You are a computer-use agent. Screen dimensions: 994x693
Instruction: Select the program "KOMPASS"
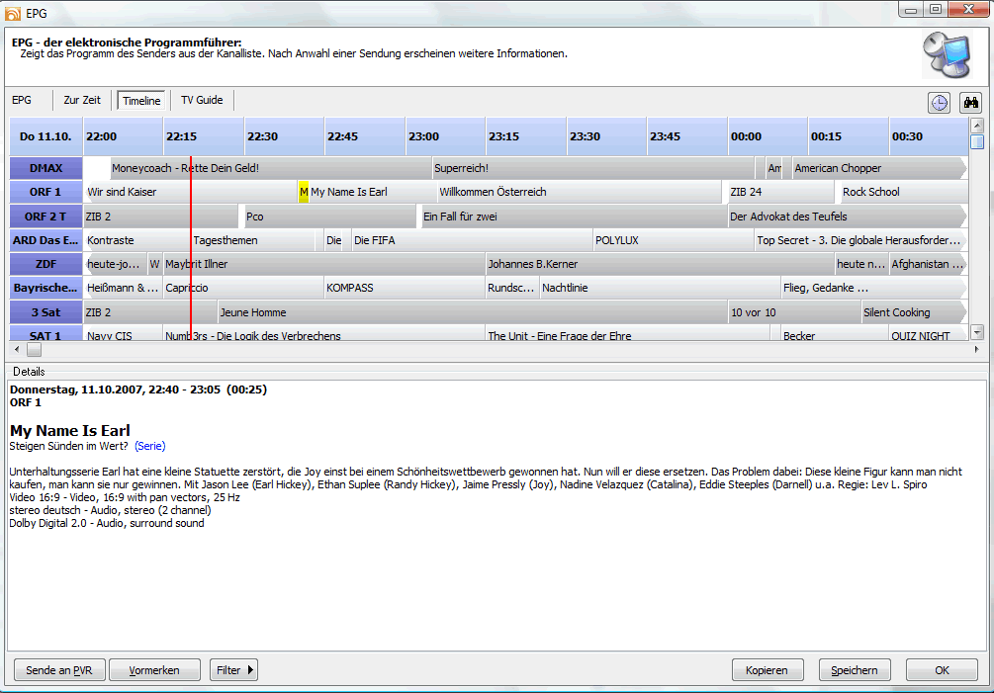coord(405,288)
